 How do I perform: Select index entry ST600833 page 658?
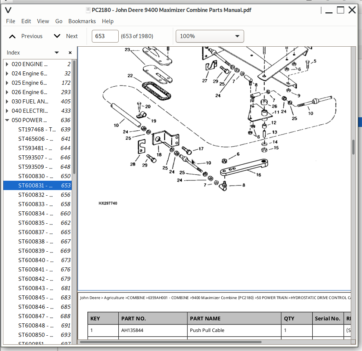[x=37, y=204]
